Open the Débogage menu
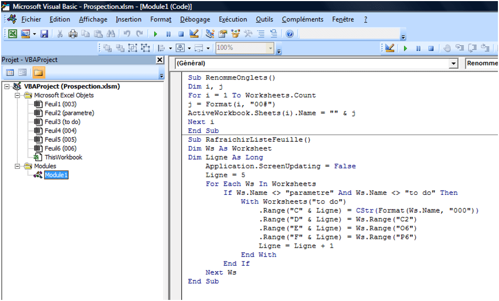 click(x=195, y=19)
